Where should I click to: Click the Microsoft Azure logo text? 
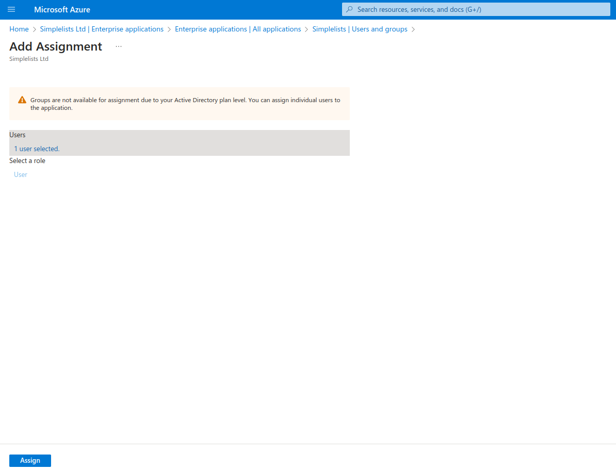tap(62, 9)
